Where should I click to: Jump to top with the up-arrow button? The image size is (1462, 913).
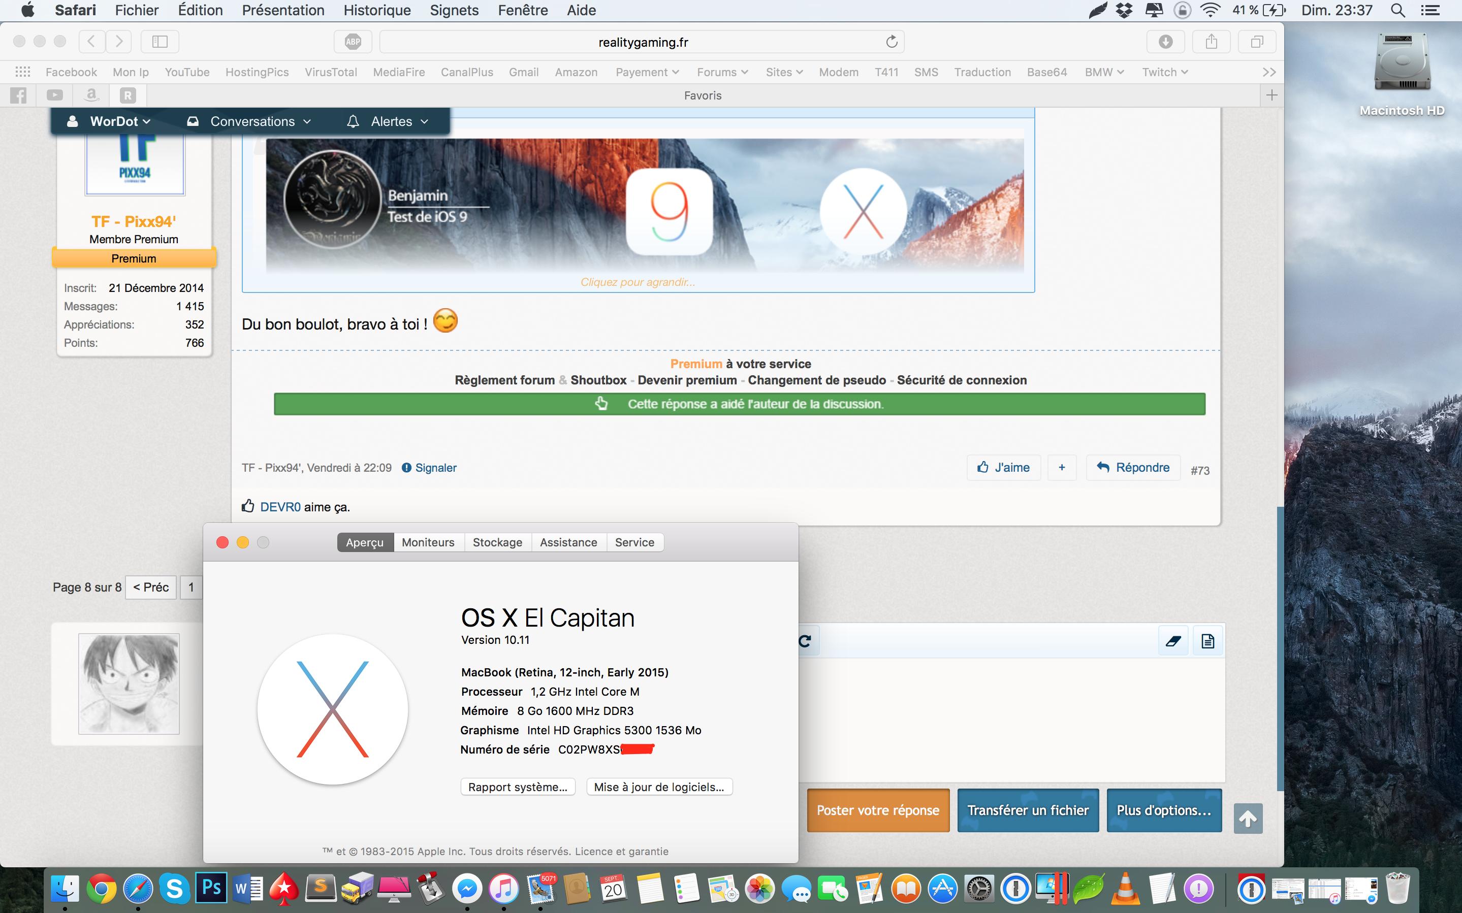tap(1248, 819)
